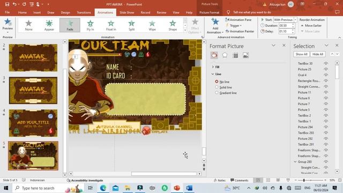Collapse Group 280 in Selection pane

coord(295,162)
